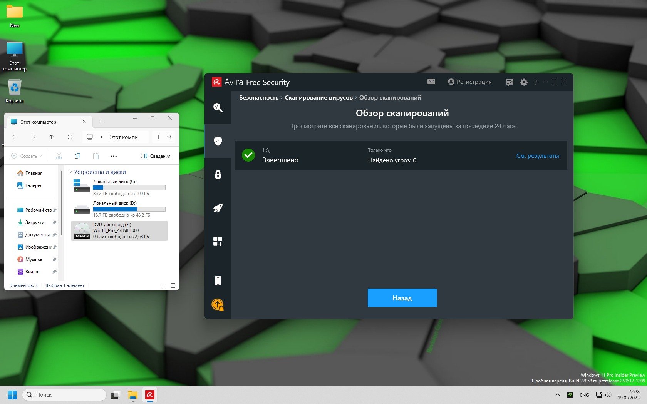This screenshot has height=404, width=647.
Task: Open the Privacy lock icon in Avira sidebar
Action: point(218,175)
